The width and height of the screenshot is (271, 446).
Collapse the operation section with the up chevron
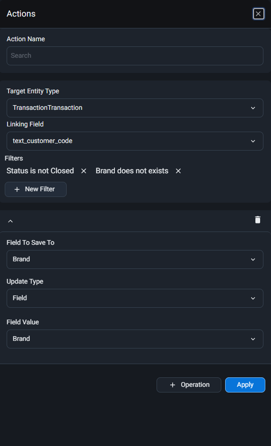click(x=10, y=221)
